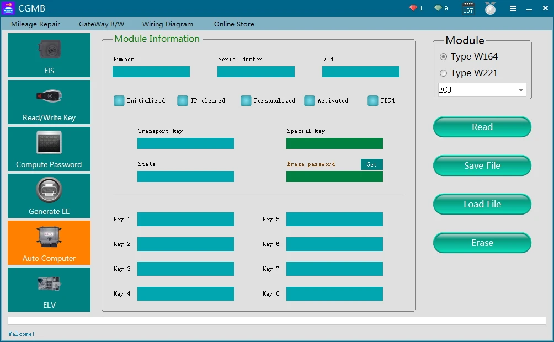Viewport: 554px width, 342px height.
Task: Select the Type W164 radio button
Action: pos(444,57)
